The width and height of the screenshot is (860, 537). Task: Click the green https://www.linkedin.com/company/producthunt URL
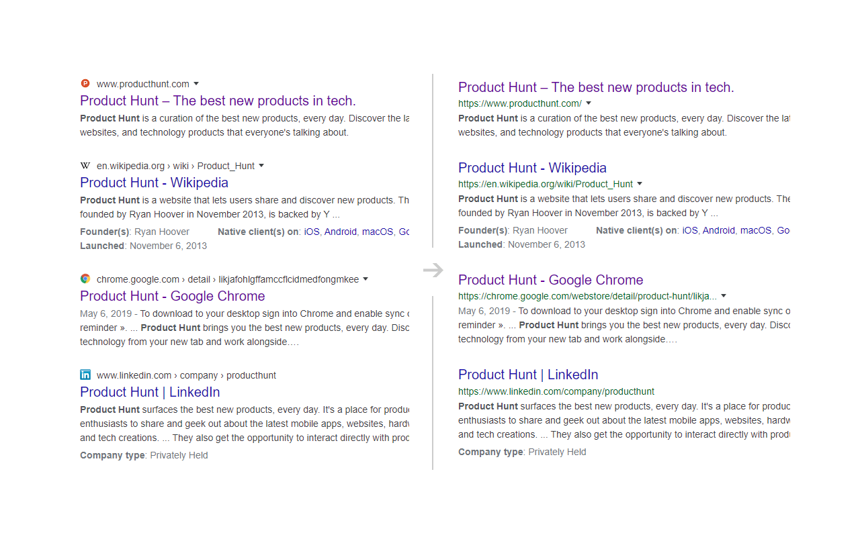click(x=556, y=391)
